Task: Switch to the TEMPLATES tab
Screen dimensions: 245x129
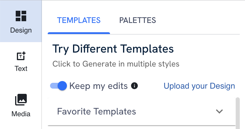Action: [x=79, y=20]
